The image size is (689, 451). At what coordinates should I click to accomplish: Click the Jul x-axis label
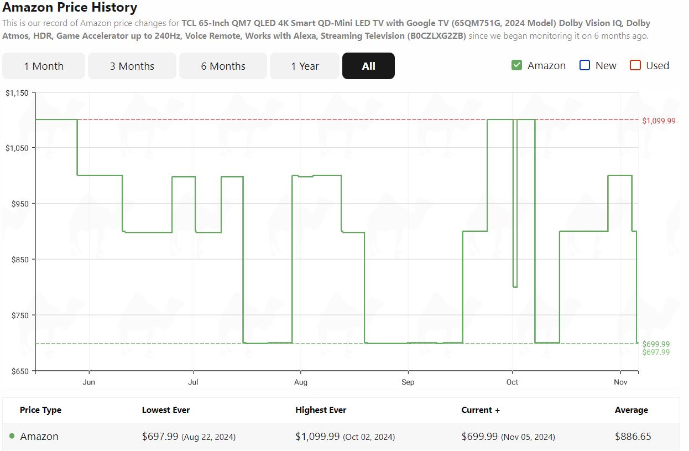point(193,382)
